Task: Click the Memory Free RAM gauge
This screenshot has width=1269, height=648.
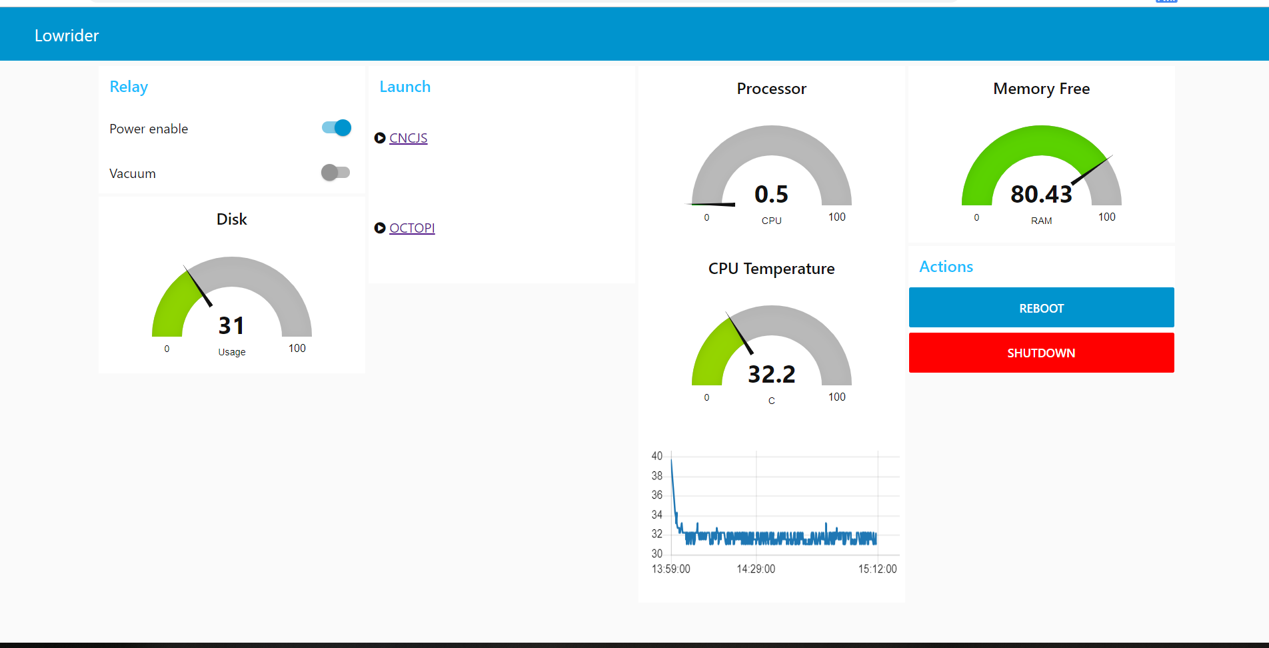Action: (1041, 167)
